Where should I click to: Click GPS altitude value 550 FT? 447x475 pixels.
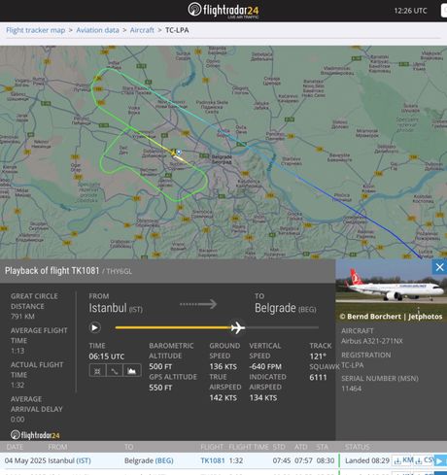click(x=160, y=388)
